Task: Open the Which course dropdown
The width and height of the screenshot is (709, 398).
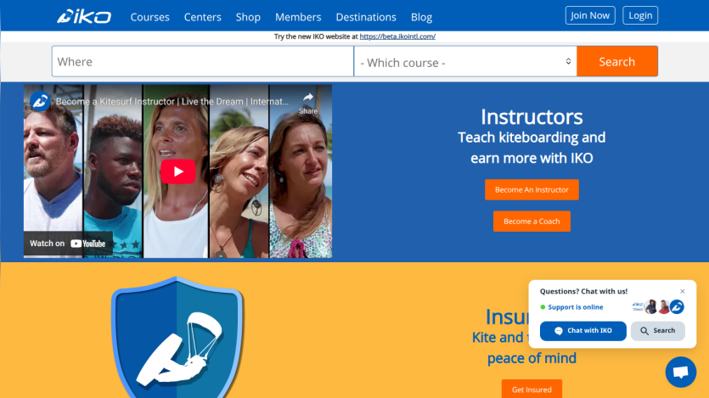Action: click(464, 62)
